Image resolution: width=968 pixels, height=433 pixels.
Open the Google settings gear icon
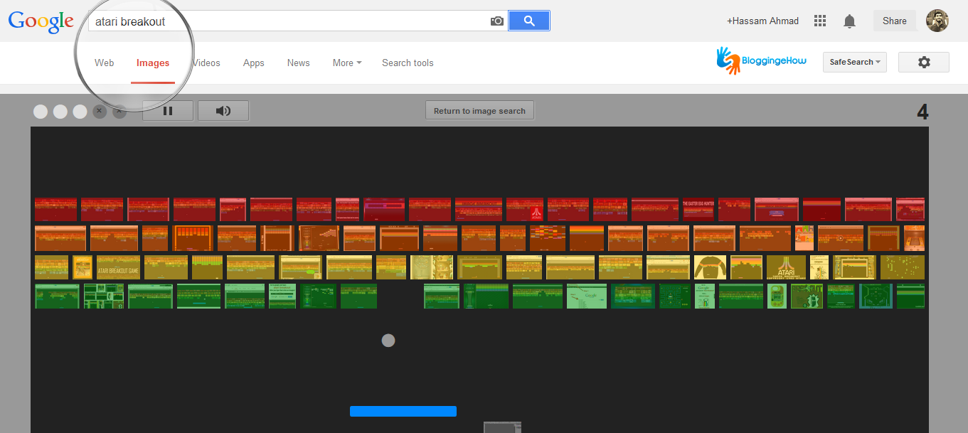point(923,63)
